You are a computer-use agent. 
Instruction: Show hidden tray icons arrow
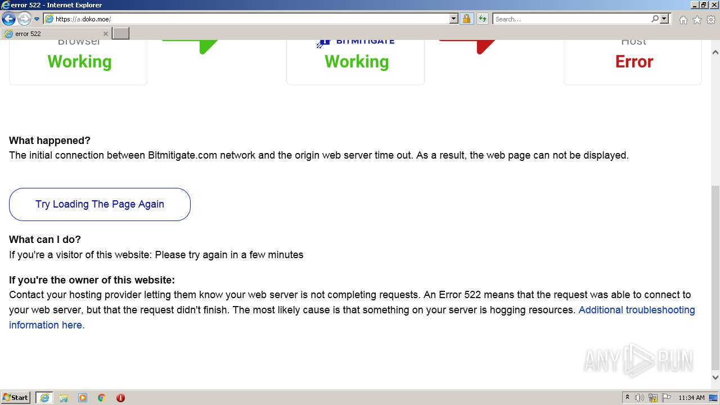(x=627, y=397)
